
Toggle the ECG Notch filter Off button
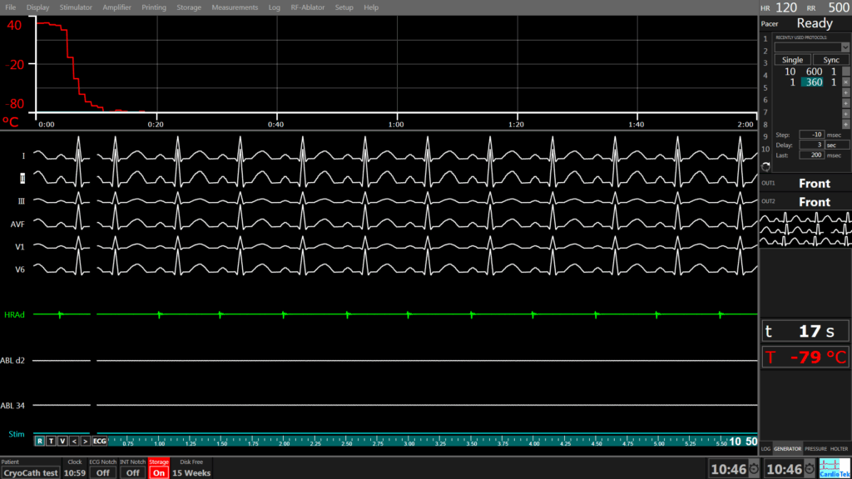(102, 472)
